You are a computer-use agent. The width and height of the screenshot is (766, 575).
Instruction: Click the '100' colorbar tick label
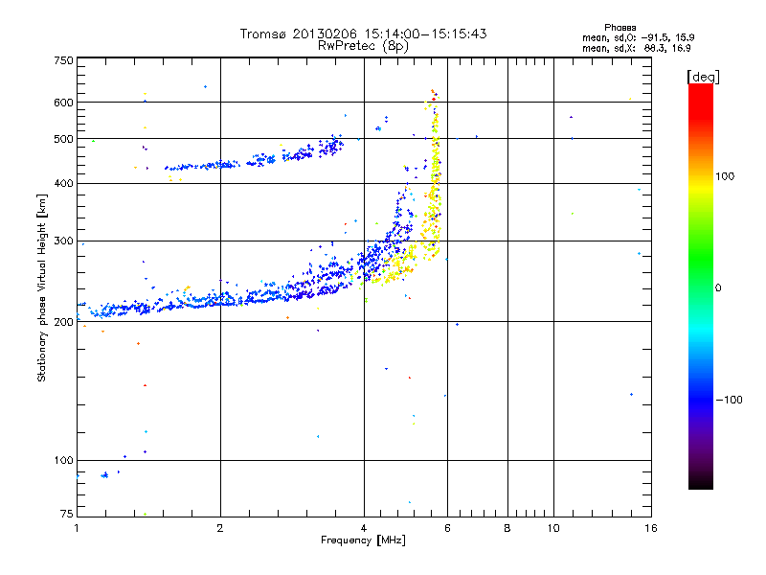(x=725, y=176)
